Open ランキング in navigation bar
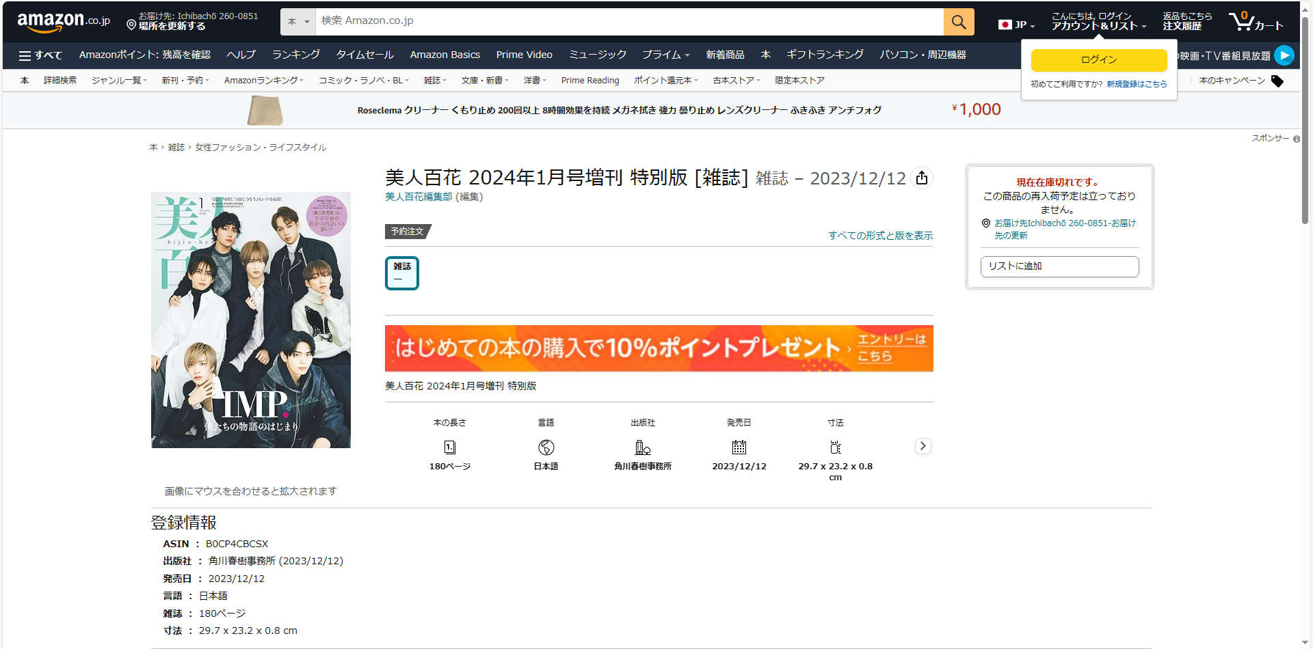1313x649 pixels. coord(295,55)
